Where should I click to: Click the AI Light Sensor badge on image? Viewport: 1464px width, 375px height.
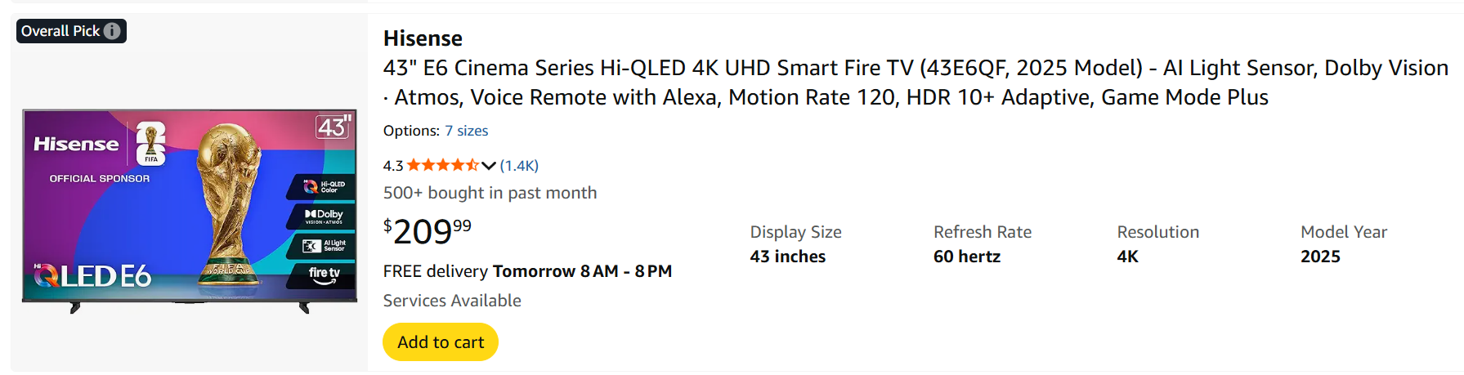(x=325, y=245)
